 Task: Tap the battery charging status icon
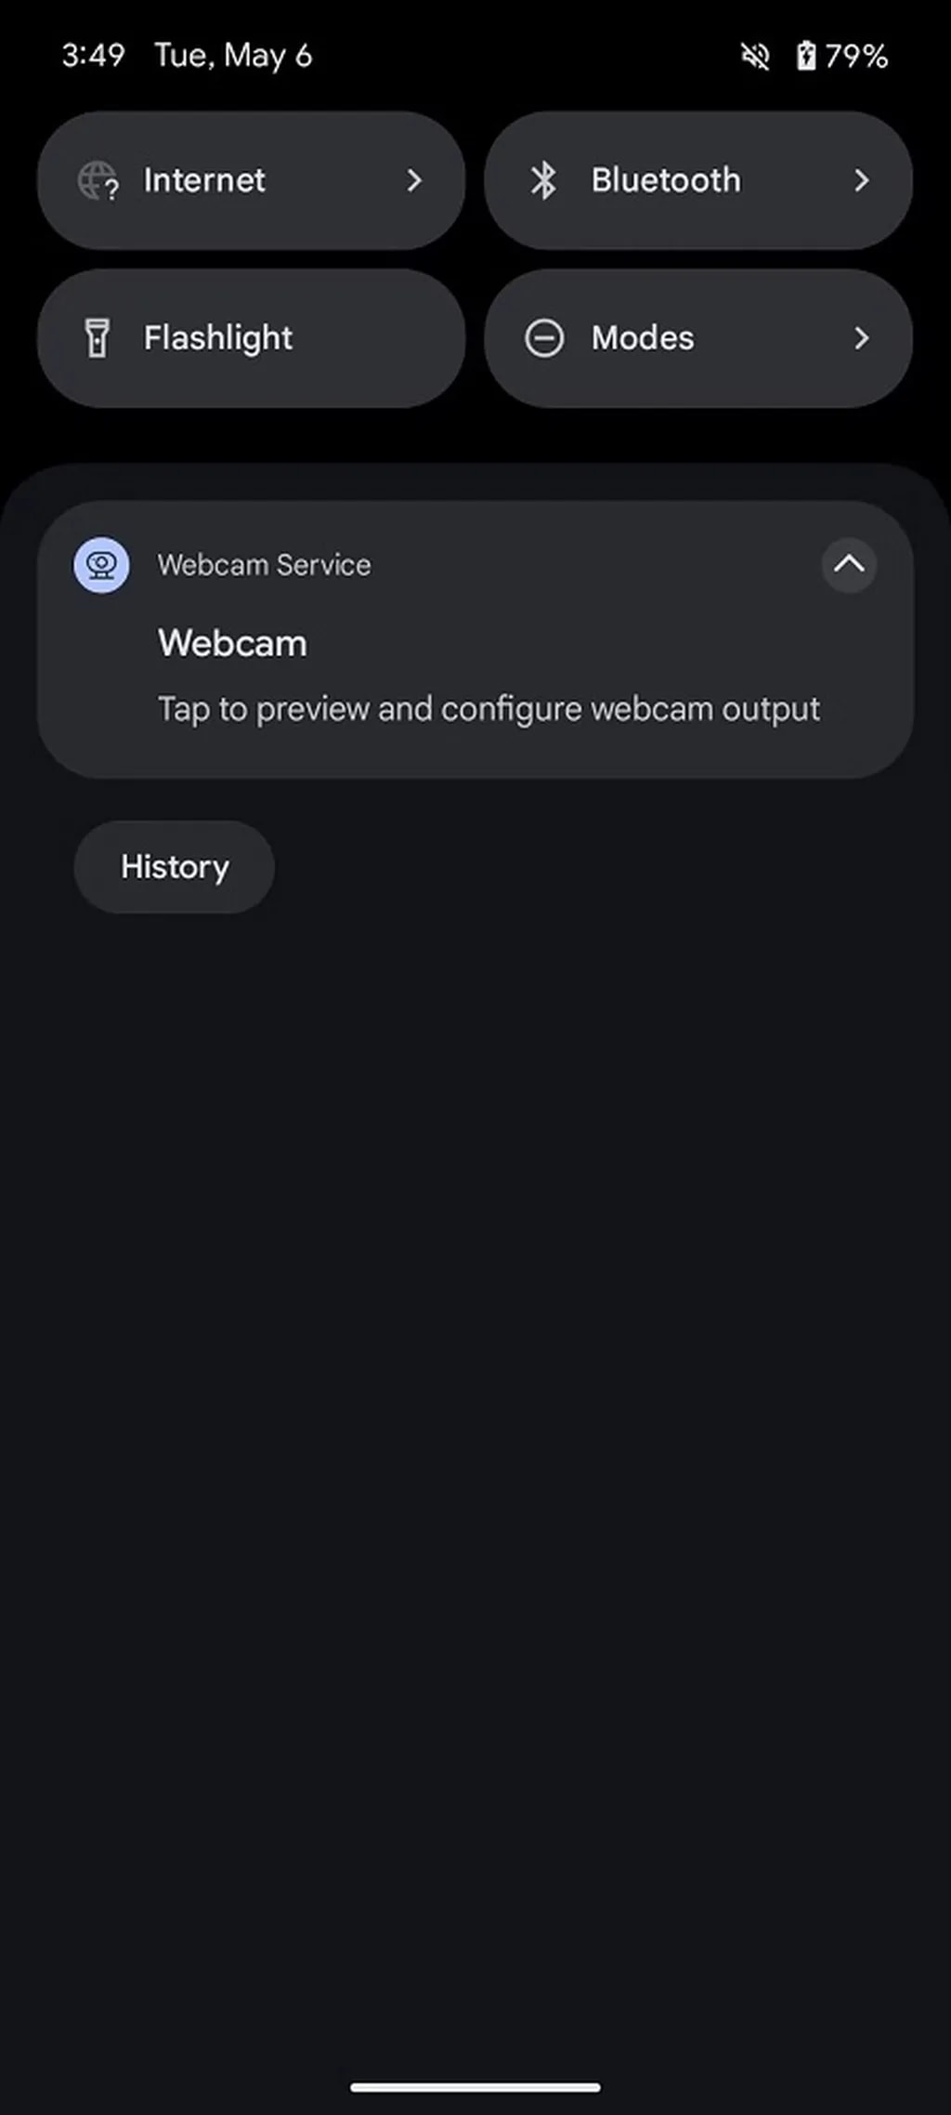[x=805, y=57]
